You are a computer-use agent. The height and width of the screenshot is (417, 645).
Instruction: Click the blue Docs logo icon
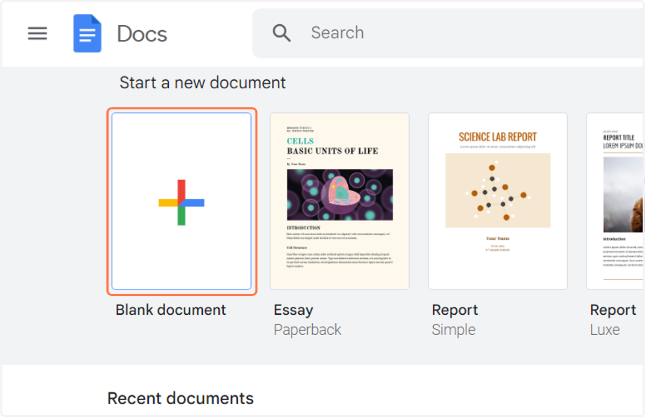pos(88,33)
